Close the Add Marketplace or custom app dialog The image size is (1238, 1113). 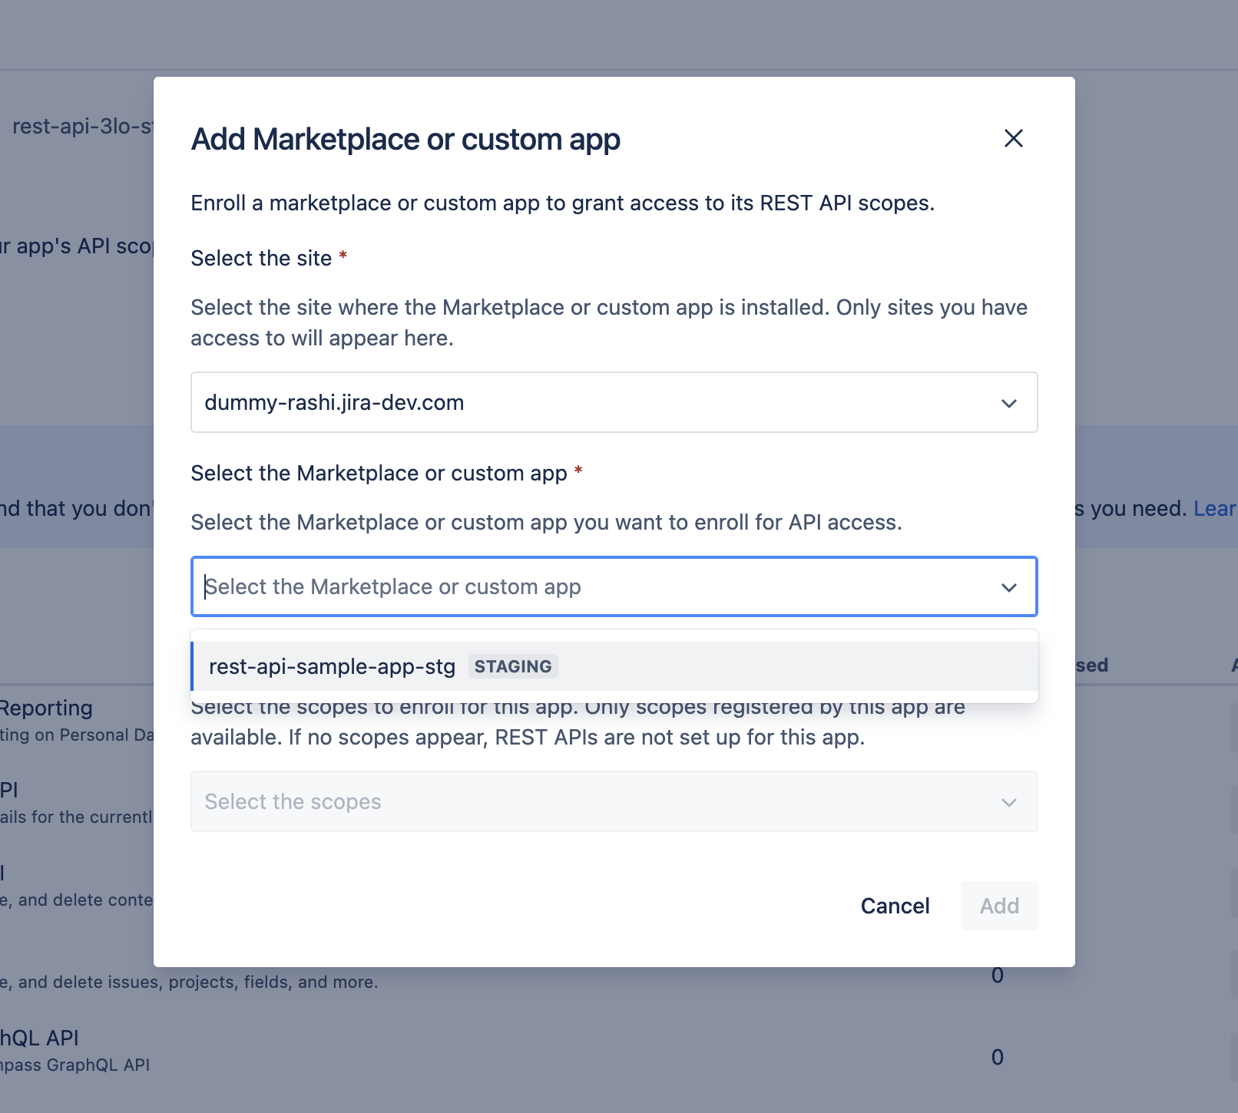click(1014, 139)
